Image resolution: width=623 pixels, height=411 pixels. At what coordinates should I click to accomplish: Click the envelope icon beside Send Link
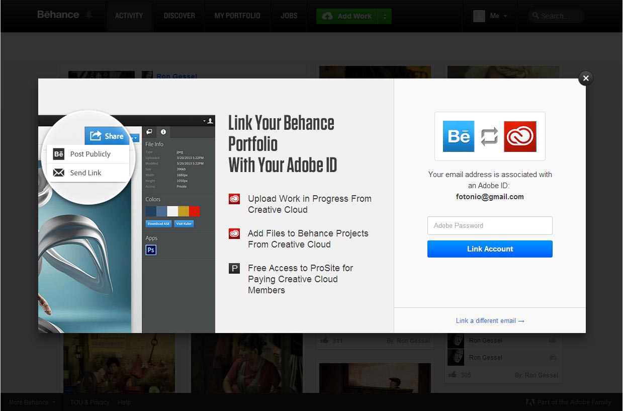(59, 173)
